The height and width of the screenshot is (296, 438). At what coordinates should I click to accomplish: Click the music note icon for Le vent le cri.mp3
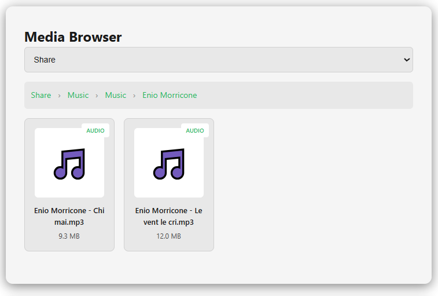[x=169, y=164]
